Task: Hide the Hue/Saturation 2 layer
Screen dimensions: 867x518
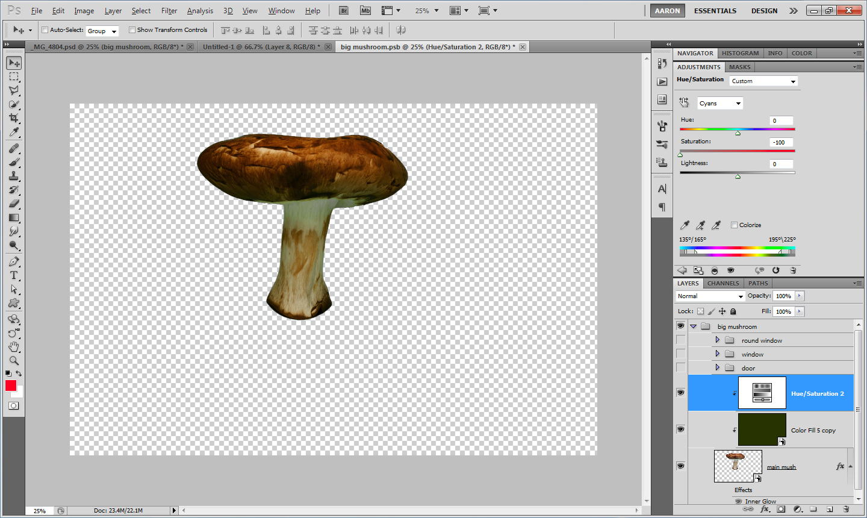Action: point(680,393)
